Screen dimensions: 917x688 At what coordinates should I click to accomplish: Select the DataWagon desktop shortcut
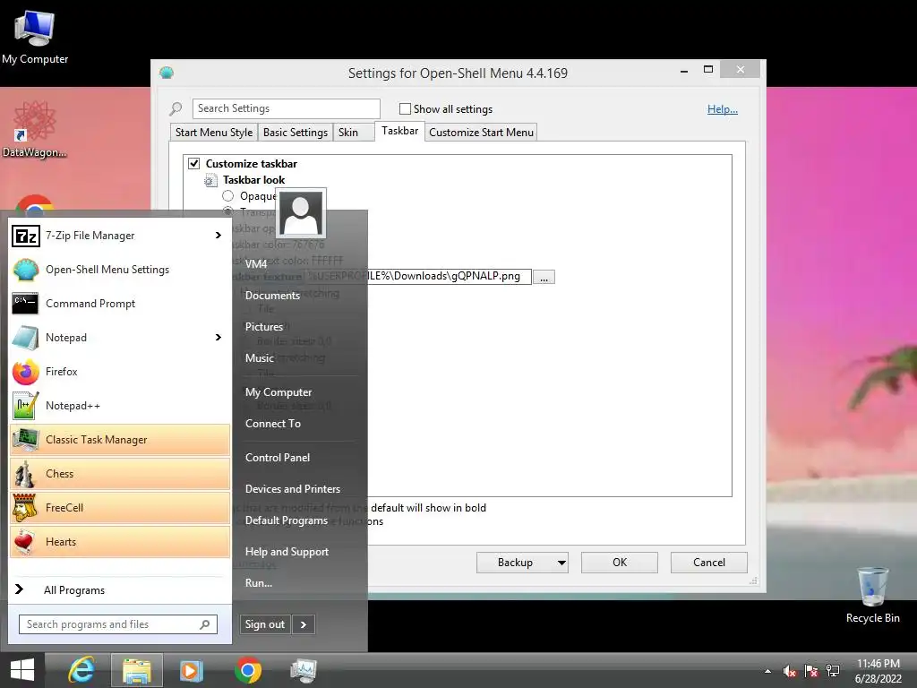pos(35,129)
